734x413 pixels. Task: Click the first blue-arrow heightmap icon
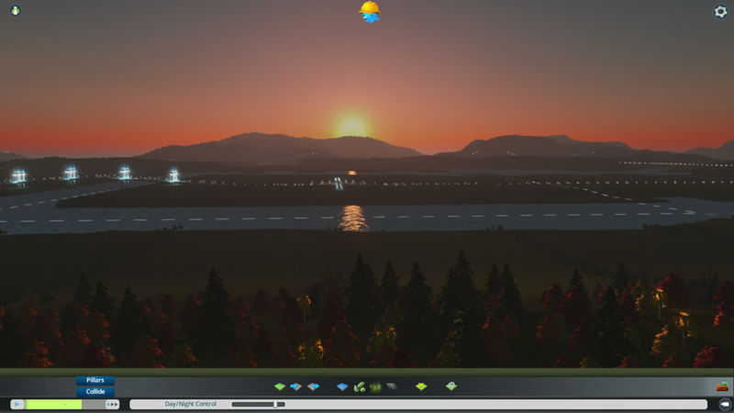pyautogui.click(x=295, y=387)
